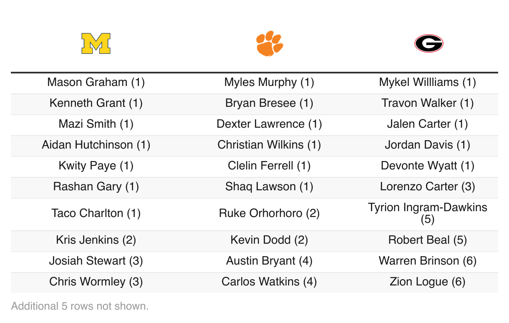Select the Travon Walker (1) entry
The height and width of the screenshot is (323, 509).
[x=428, y=103]
